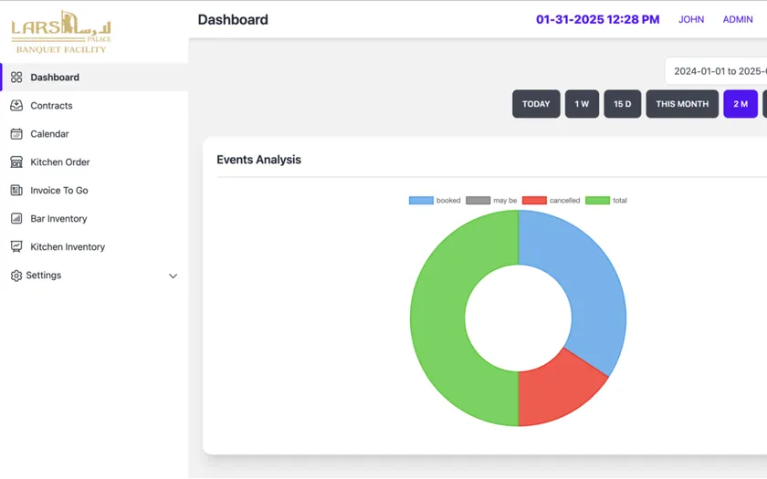This screenshot has height=479, width=767.
Task: Click the Kitchen Inventory presentation icon
Action: pyautogui.click(x=16, y=247)
